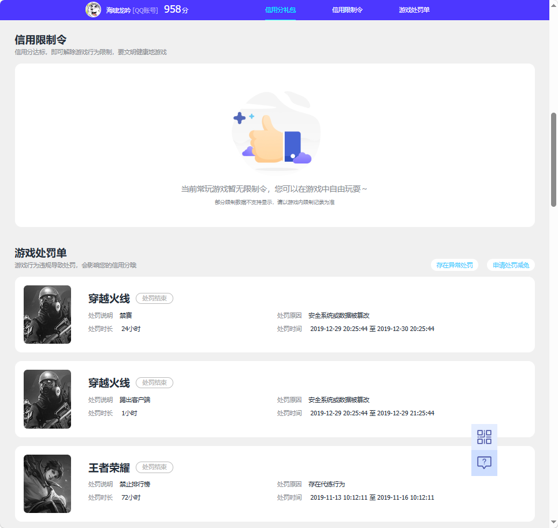Click the 王者荣耀 card title
This screenshot has width=558, height=528.
[x=109, y=467]
